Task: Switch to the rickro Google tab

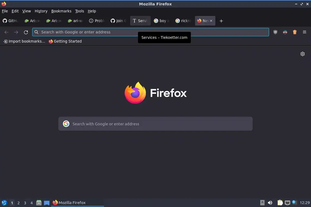Action: 184,21
